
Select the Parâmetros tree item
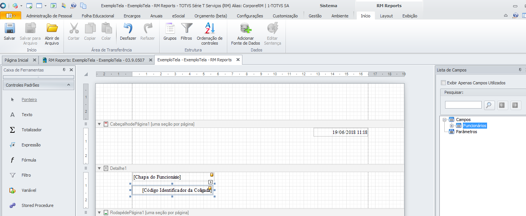click(x=467, y=132)
